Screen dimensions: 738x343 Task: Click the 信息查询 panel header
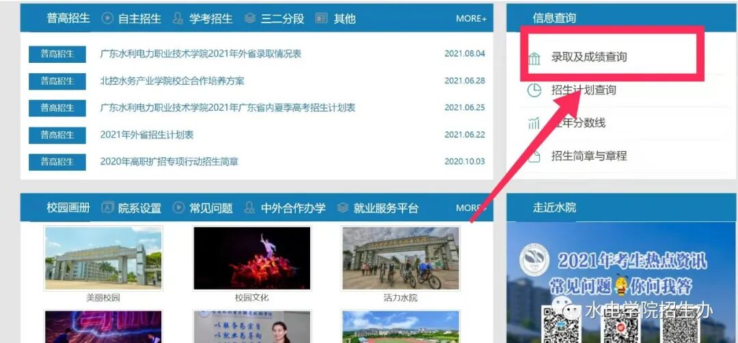click(x=620, y=18)
